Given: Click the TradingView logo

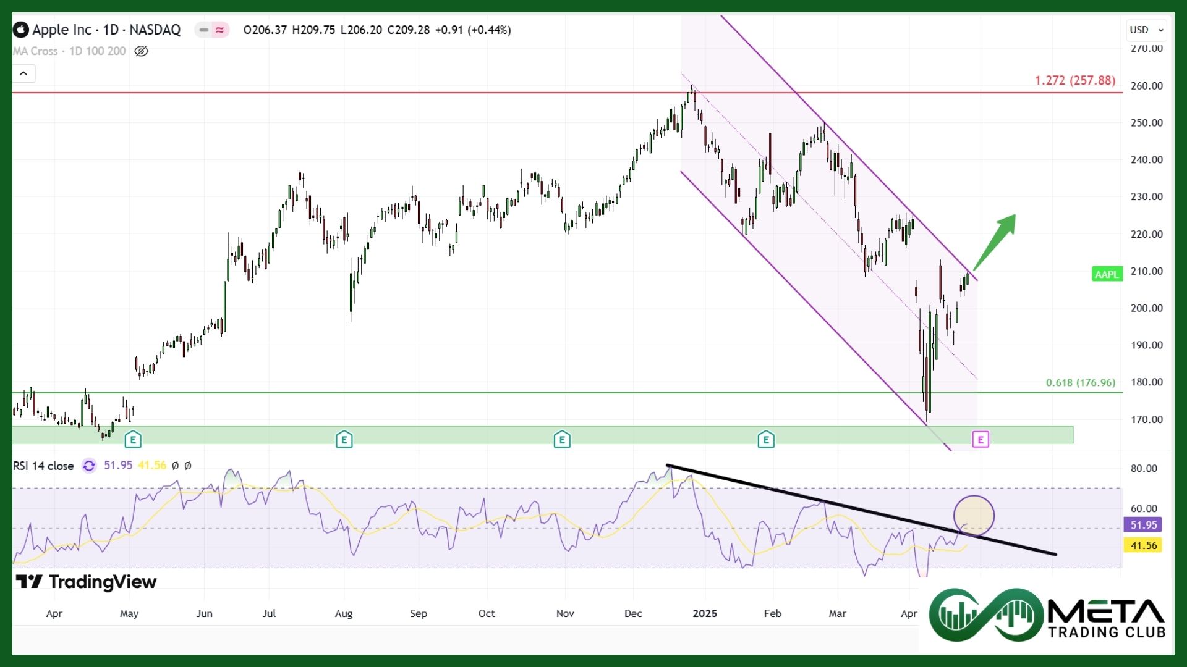Looking at the screenshot, I should (86, 582).
